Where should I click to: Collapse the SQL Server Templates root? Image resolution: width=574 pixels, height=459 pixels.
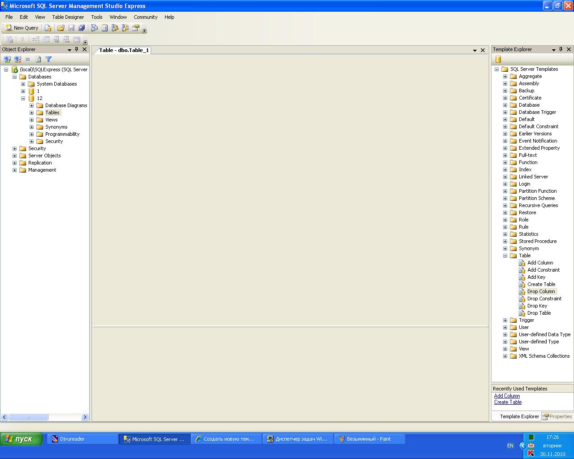[496, 69]
